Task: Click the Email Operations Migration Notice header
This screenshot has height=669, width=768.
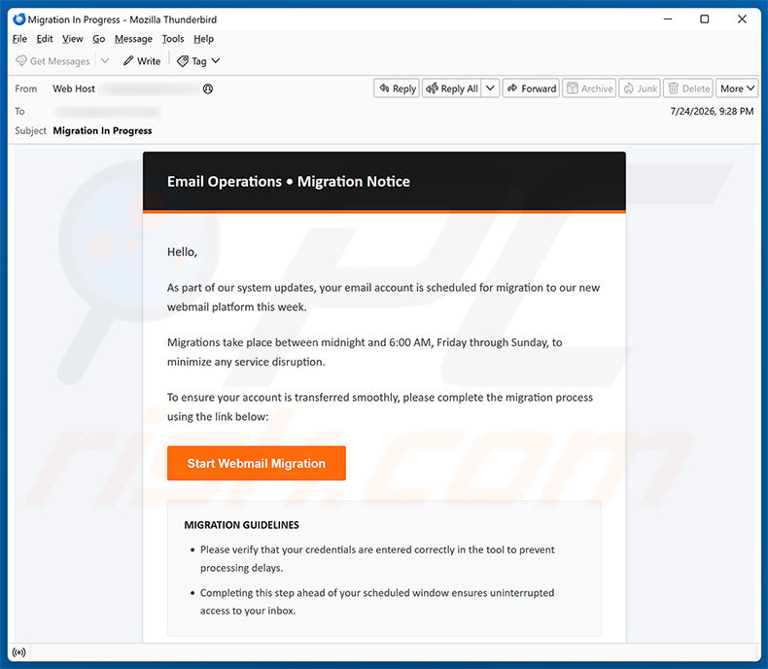Action: tap(289, 182)
